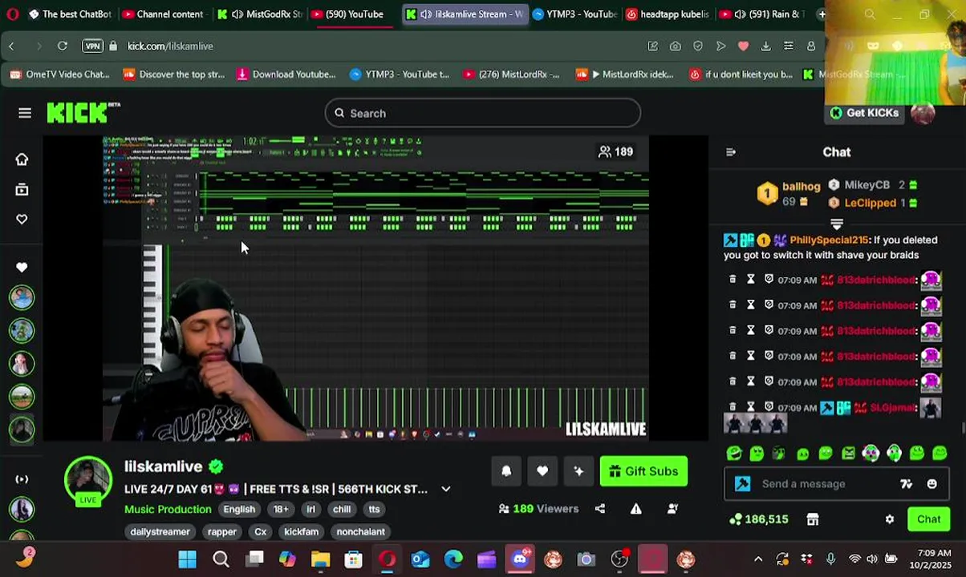Image resolution: width=966 pixels, height=577 pixels.
Task: Open ballhog's profile in top gifters
Action: [x=801, y=186]
